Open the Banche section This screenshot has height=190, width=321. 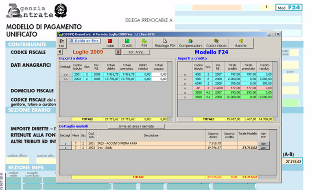click(x=241, y=43)
